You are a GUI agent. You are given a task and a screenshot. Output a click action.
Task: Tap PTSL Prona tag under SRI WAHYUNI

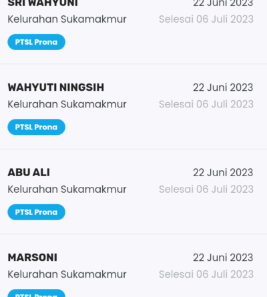click(37, 42)
